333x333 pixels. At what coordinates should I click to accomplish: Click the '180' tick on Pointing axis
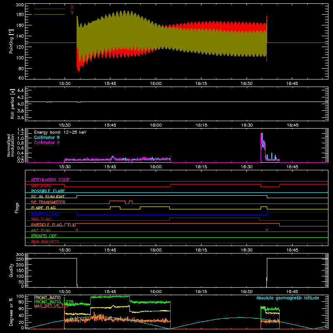(20, 15)
